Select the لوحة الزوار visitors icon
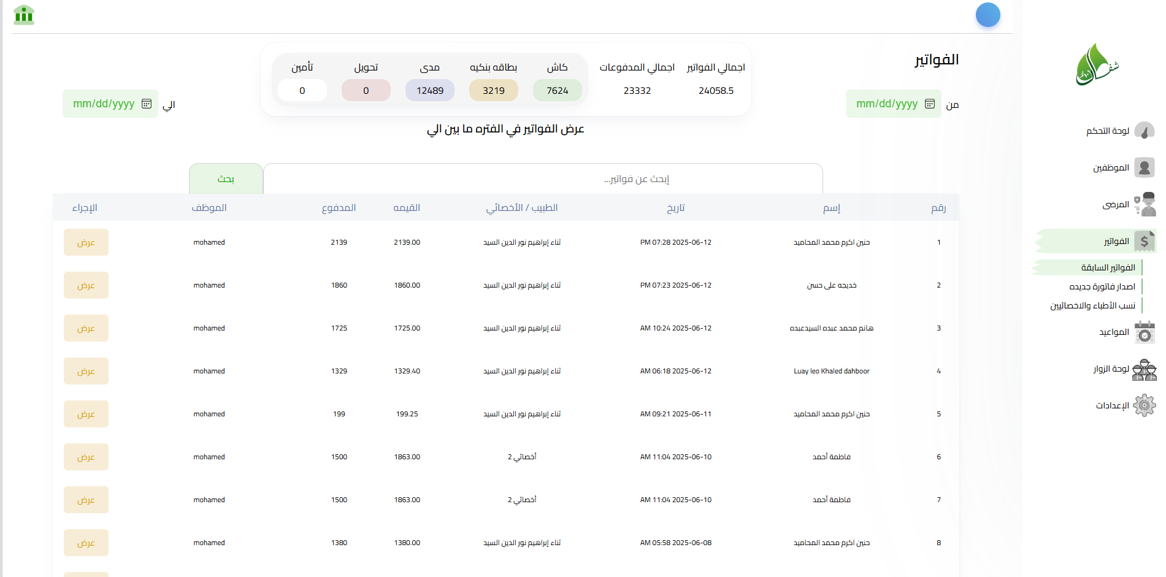This screenshot has height=577, width=1166. tap(1143, 369)
